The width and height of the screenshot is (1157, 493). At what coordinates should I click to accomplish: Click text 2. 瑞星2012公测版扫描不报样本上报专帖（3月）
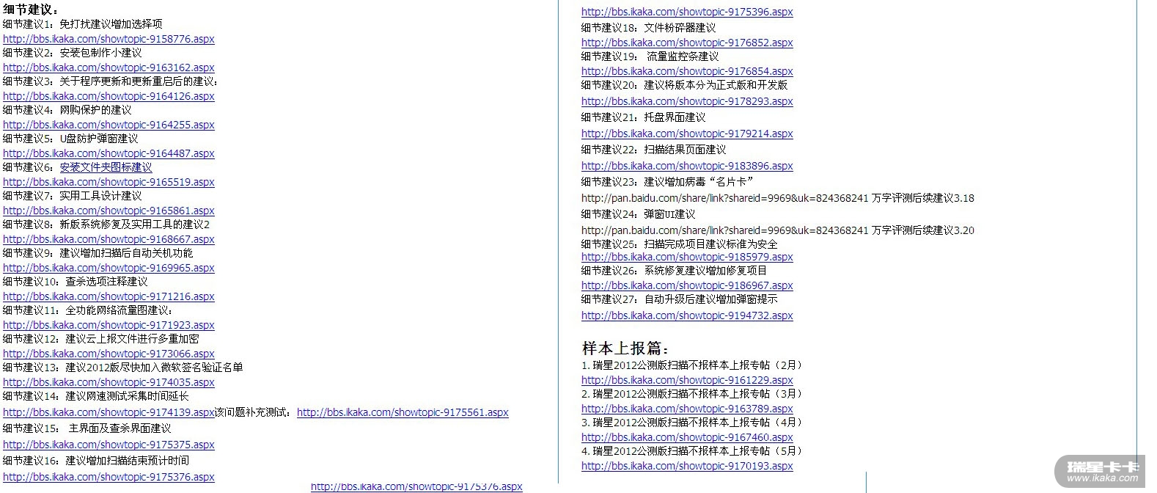pyautogui.click(x=693, y=394)
